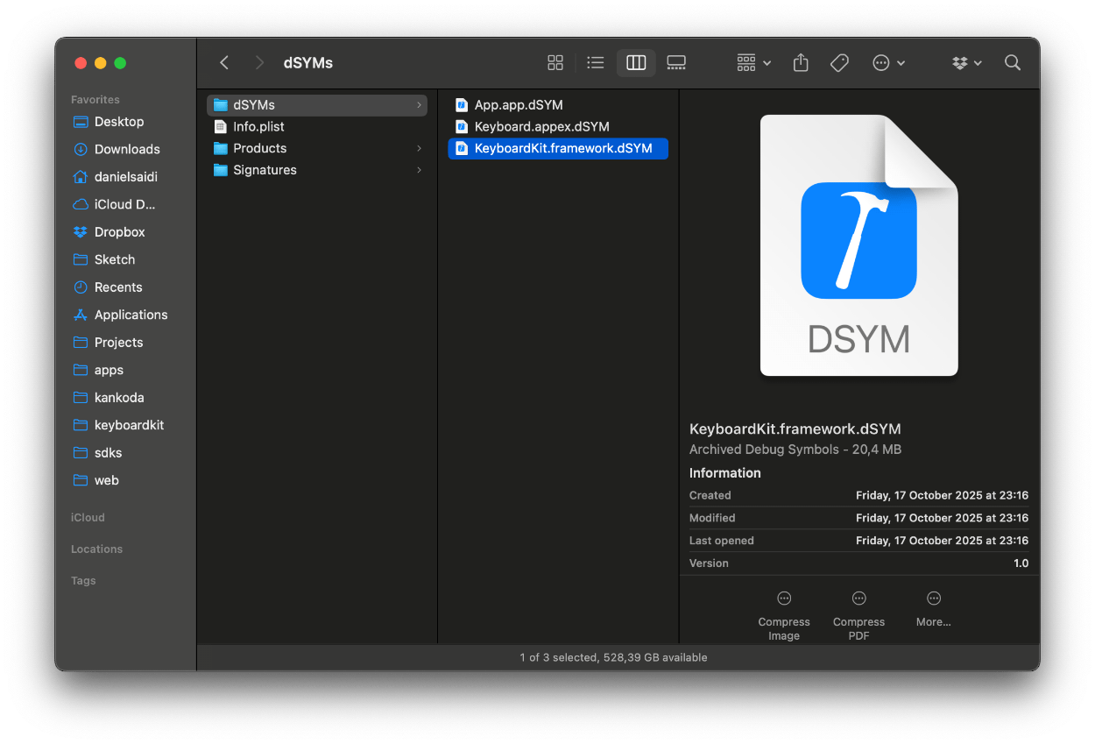Select the Info.plist file

point(258,127)
